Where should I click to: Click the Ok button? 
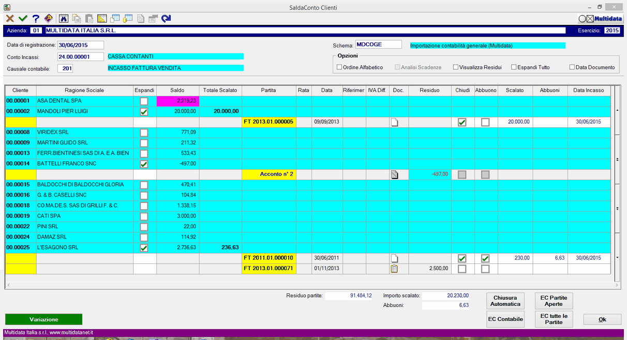coord(602,319)
